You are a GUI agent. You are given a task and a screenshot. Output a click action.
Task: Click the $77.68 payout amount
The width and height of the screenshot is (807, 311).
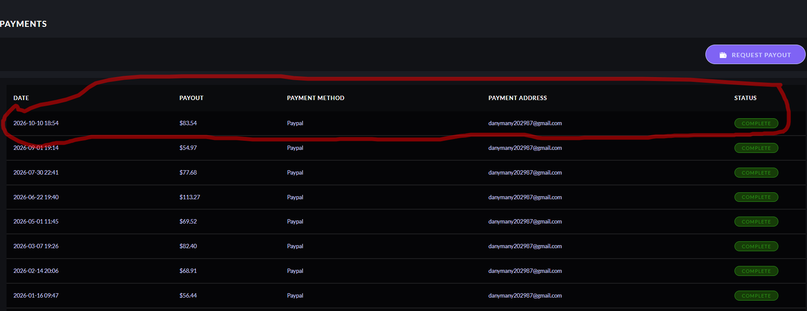[x=188, y=172]
